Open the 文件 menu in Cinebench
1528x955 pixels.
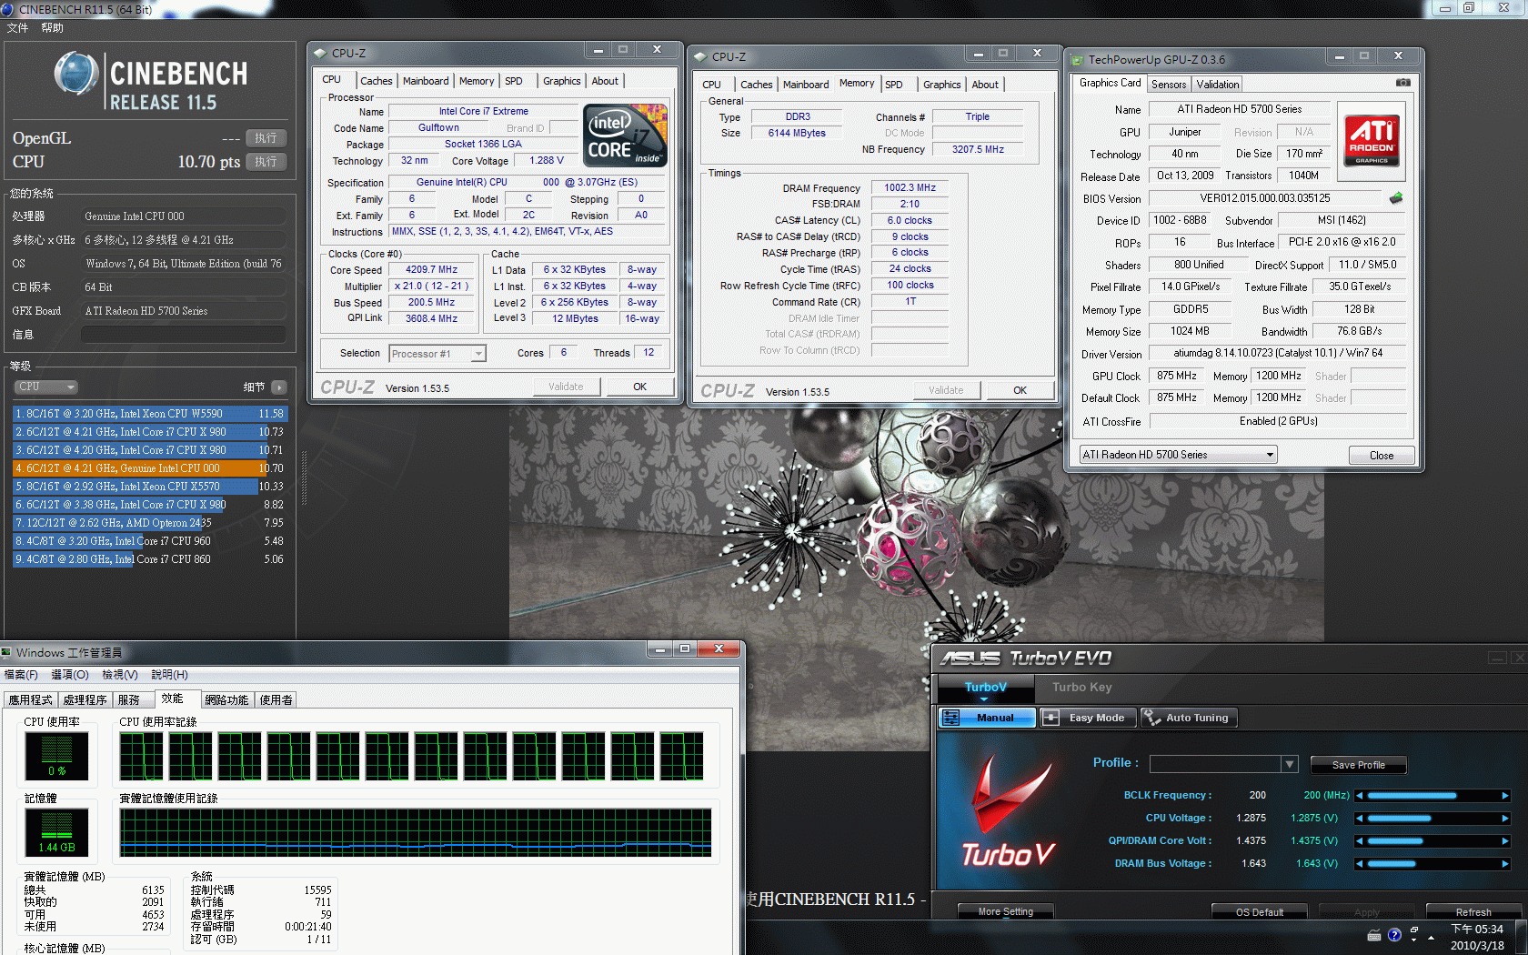17,28
